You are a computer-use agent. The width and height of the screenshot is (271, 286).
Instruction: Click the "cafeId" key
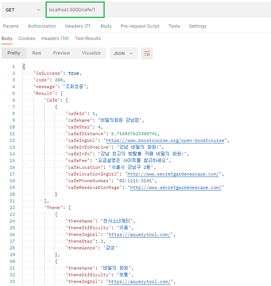pos(76,114)
